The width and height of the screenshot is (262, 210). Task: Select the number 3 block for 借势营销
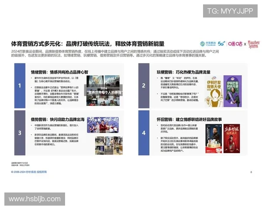point(20,133)
